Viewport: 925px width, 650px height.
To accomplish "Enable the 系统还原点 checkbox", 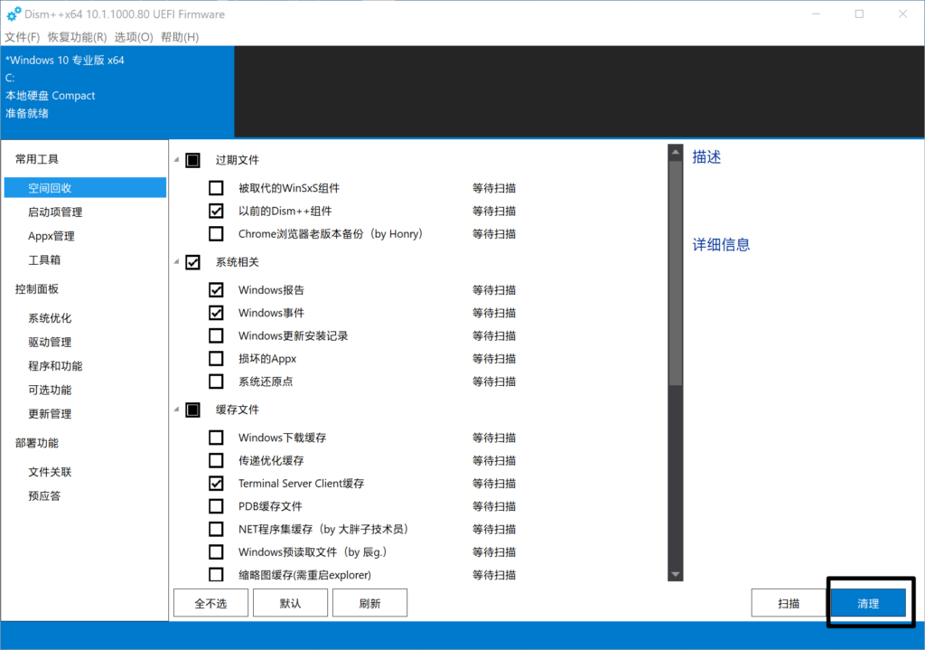I will pos(216,382).
